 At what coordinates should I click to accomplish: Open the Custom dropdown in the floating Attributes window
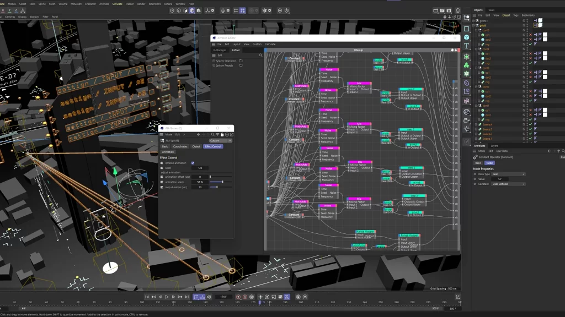(221, 140)
